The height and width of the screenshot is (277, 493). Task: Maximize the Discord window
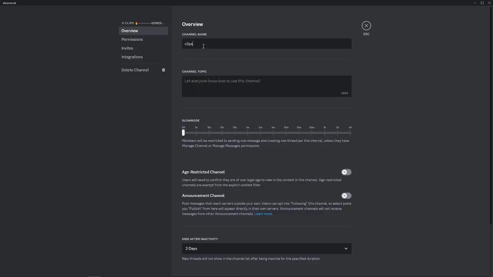482,3
